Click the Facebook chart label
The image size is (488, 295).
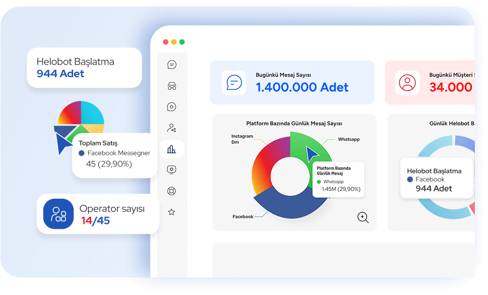tap(243, 217)
